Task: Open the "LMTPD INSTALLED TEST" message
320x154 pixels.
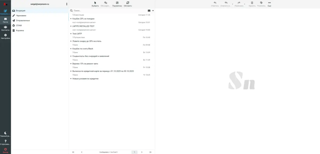Action: (x=83, y=26)
